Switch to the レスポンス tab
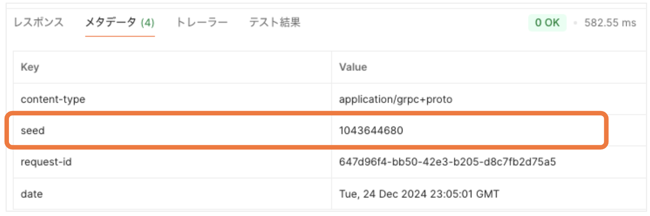 39,23
